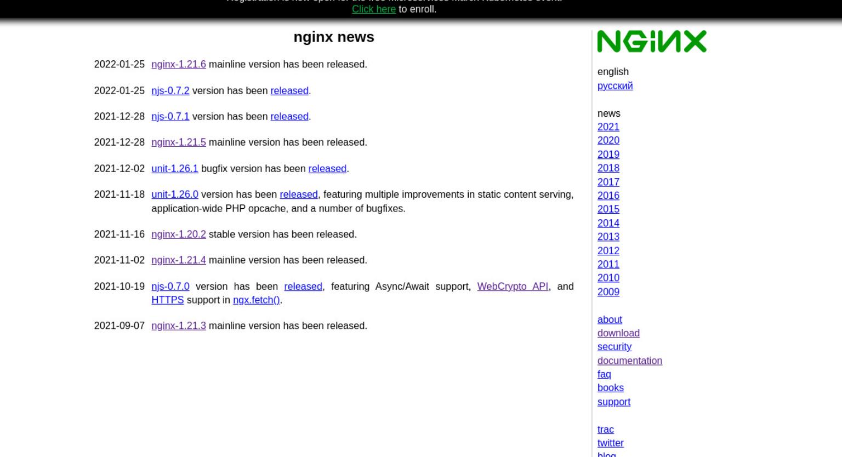Open the unit-1.26.1 link
This screenshot has height=457, width=842.
(x=175, y=168)
